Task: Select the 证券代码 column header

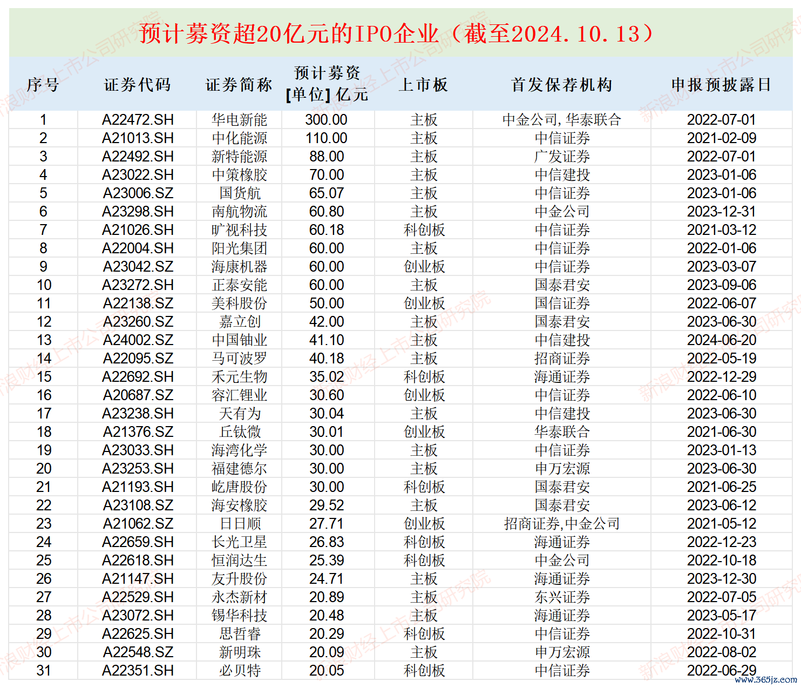Action: click(x=137, y=85)
